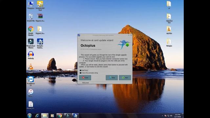Minimize the Octoplus card update window
210x118 pixels.
tap(129, 35)
